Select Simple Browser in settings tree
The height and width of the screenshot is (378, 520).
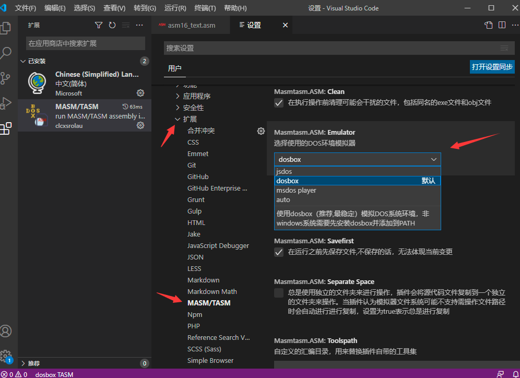[x=210, y=360]
